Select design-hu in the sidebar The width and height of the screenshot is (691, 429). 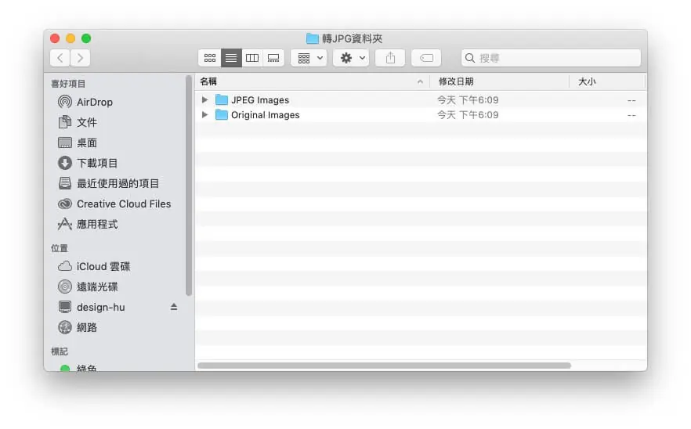(x=92, y=307)
